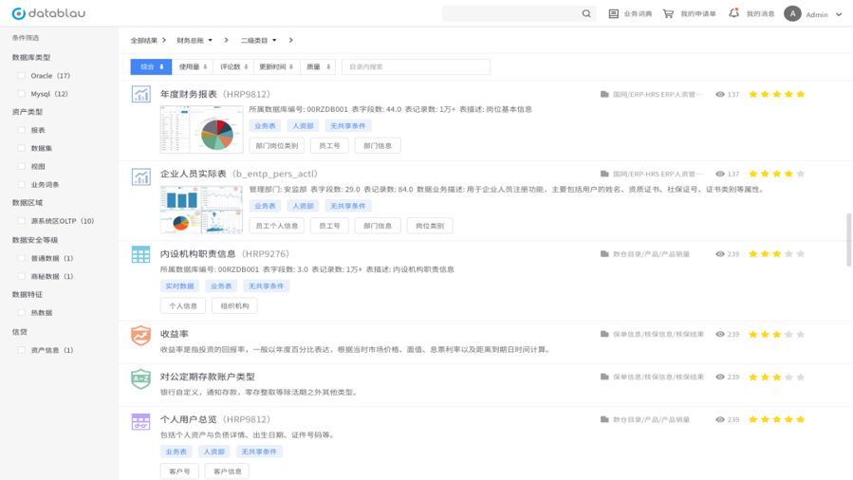Click the folder icon in 内设机构职责信息 row

tap(604, 254)
